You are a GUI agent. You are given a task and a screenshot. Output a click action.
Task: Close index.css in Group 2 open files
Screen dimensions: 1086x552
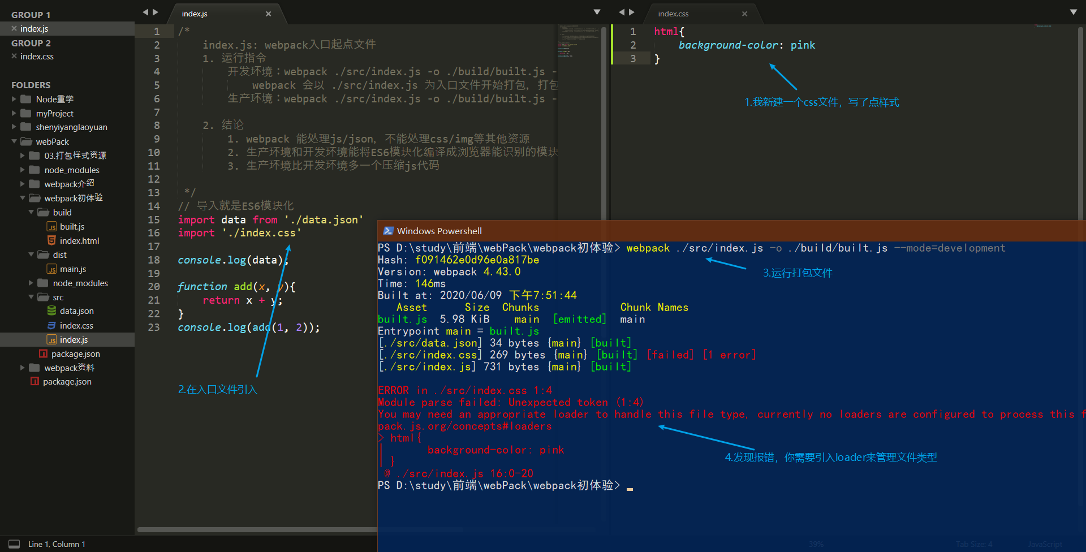[x=14, y=56]
